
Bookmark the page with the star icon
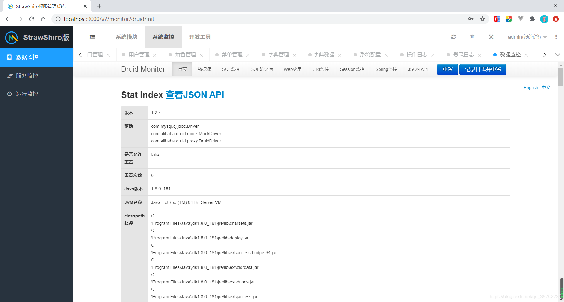(x=482, y=19)
